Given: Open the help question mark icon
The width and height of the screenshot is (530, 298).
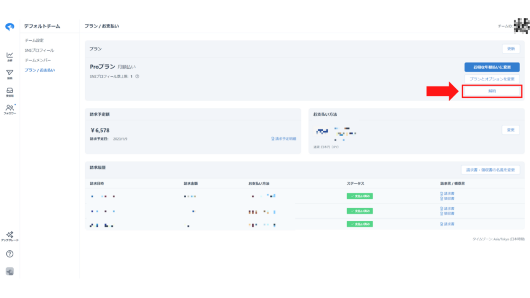Looking at the screenshot, I should (10, 254).
